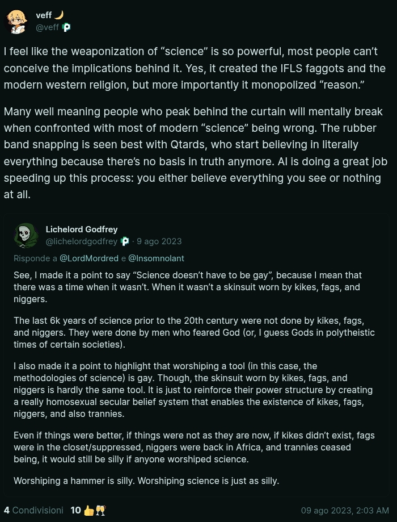
Task: Open the quoted post date '9 ago 2023'
Action: (159, 241)
